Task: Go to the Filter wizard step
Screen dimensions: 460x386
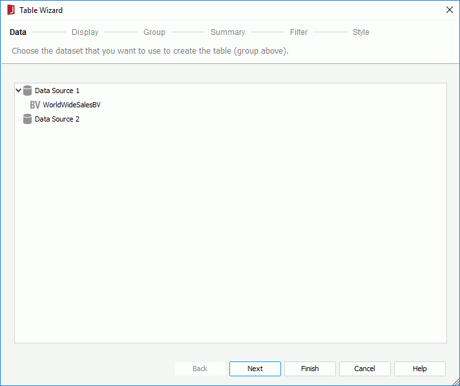Action: point(298,32)
